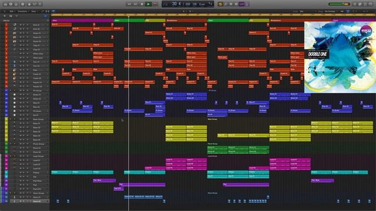Click the Noise 01 track icon
The height and width of the screenshot is (211, 376).
click(x=15, y=95)
